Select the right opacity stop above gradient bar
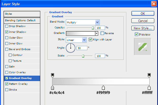Image resolution: width=158 pixels, height=105 pixels. pyautogui.click(x=149, y=75)
